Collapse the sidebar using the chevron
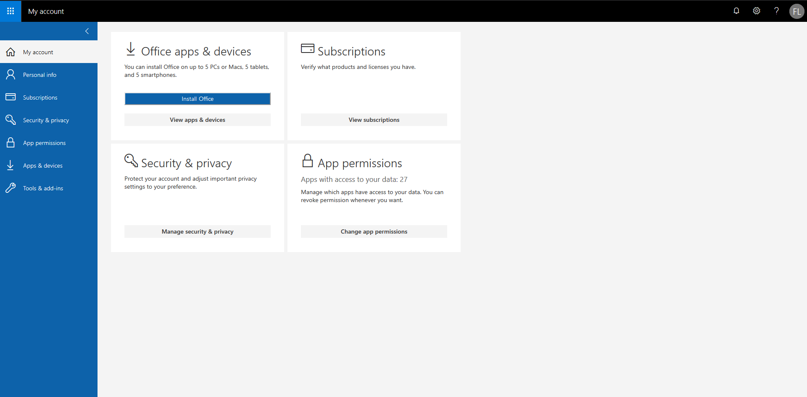Image resolution: width=807 pixels, height=397 pixels. click(87, 31)
